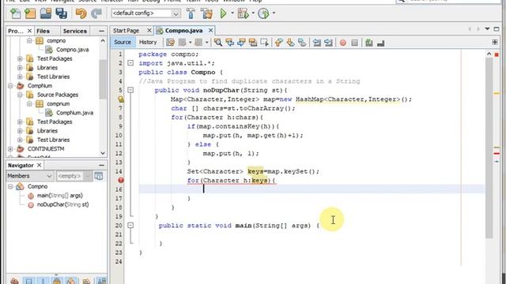This screenshot has height=284, width=506.
Task: Clean and Build project with broom icon
Action: pos(206,13)
